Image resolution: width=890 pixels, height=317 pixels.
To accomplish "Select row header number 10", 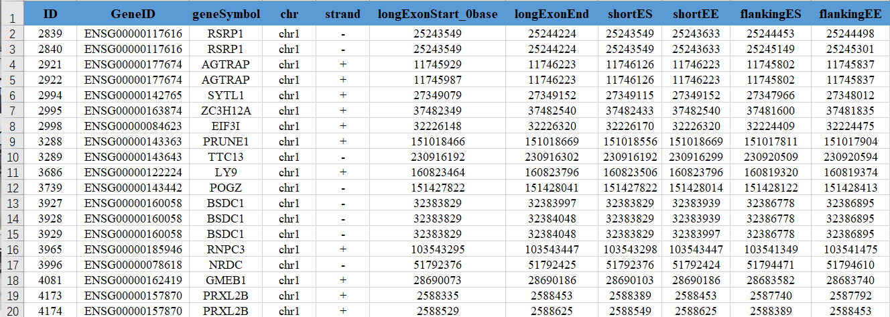I will (11, 157).
